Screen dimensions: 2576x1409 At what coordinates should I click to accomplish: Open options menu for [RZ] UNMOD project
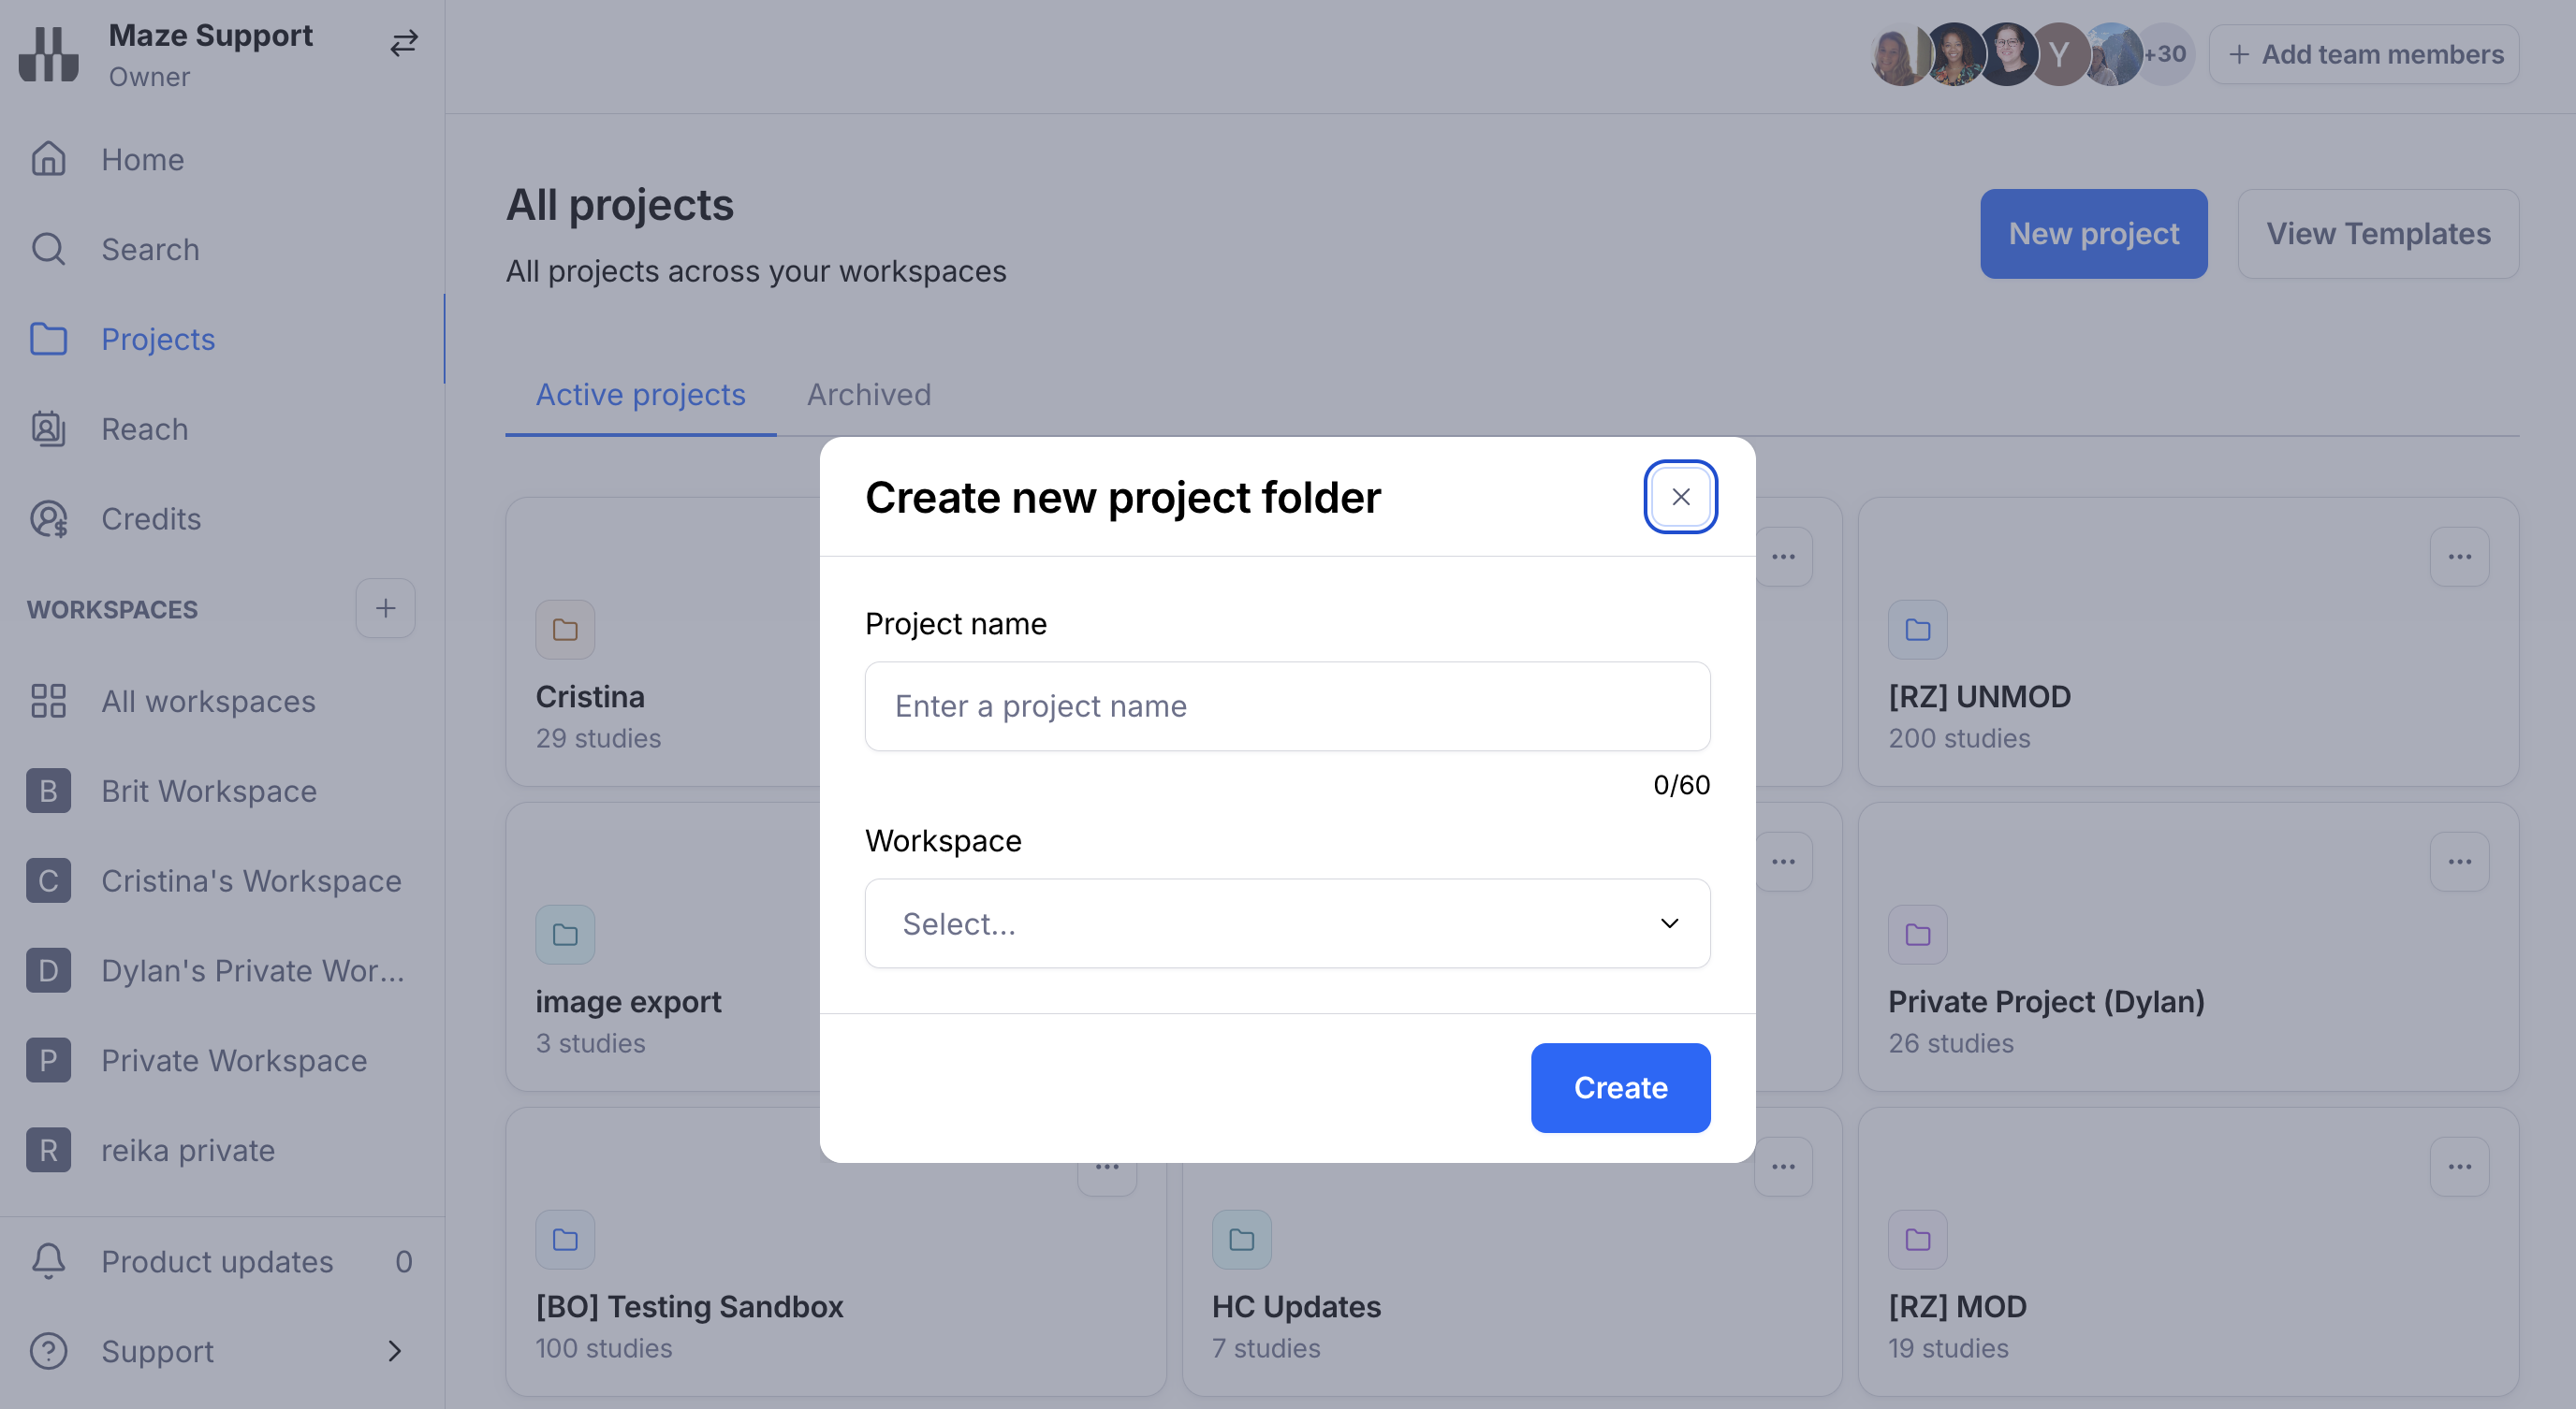2459,557
